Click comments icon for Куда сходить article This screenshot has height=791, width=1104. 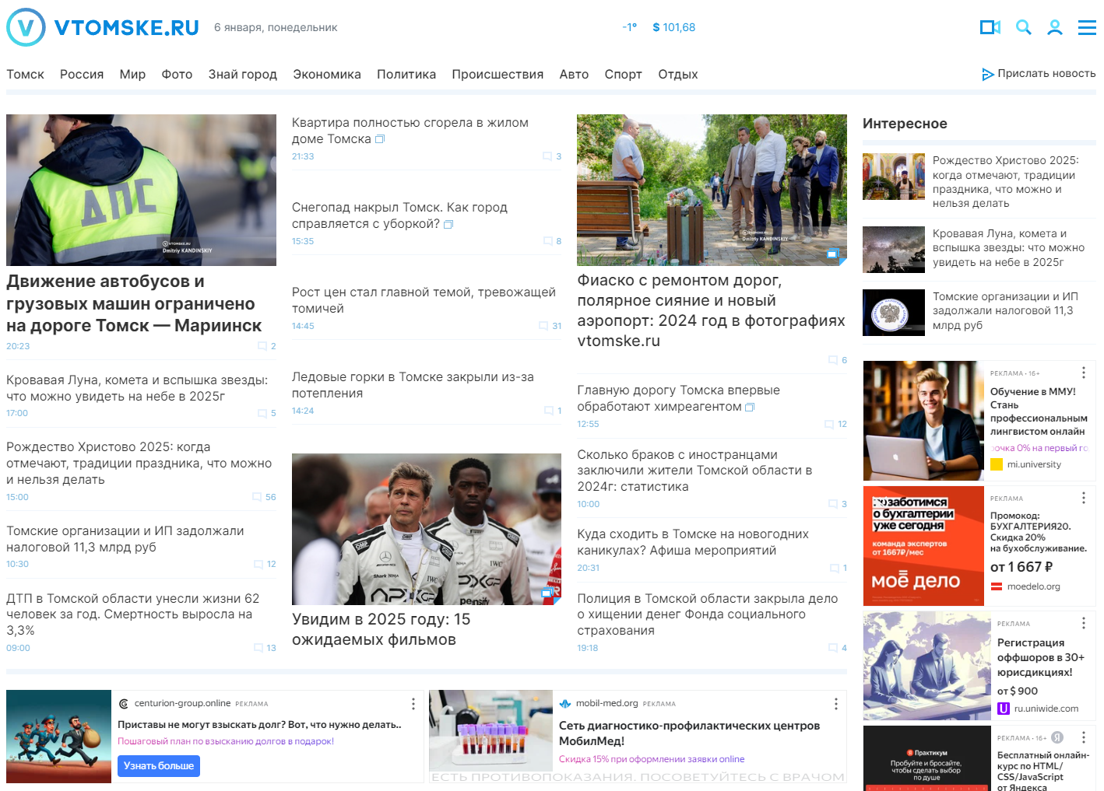pos(835,568)
